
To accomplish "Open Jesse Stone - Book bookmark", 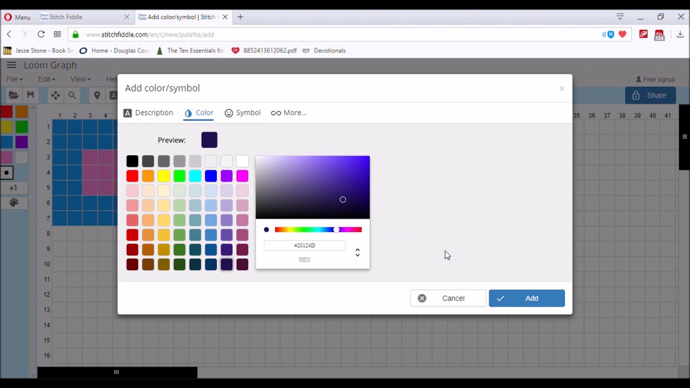I will point(38,51).
